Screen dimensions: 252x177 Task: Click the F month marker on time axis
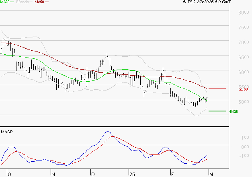(172, 175)
